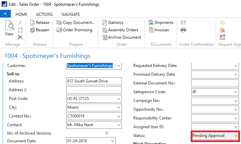Open Statistics from the ribbon

(113, 23)
